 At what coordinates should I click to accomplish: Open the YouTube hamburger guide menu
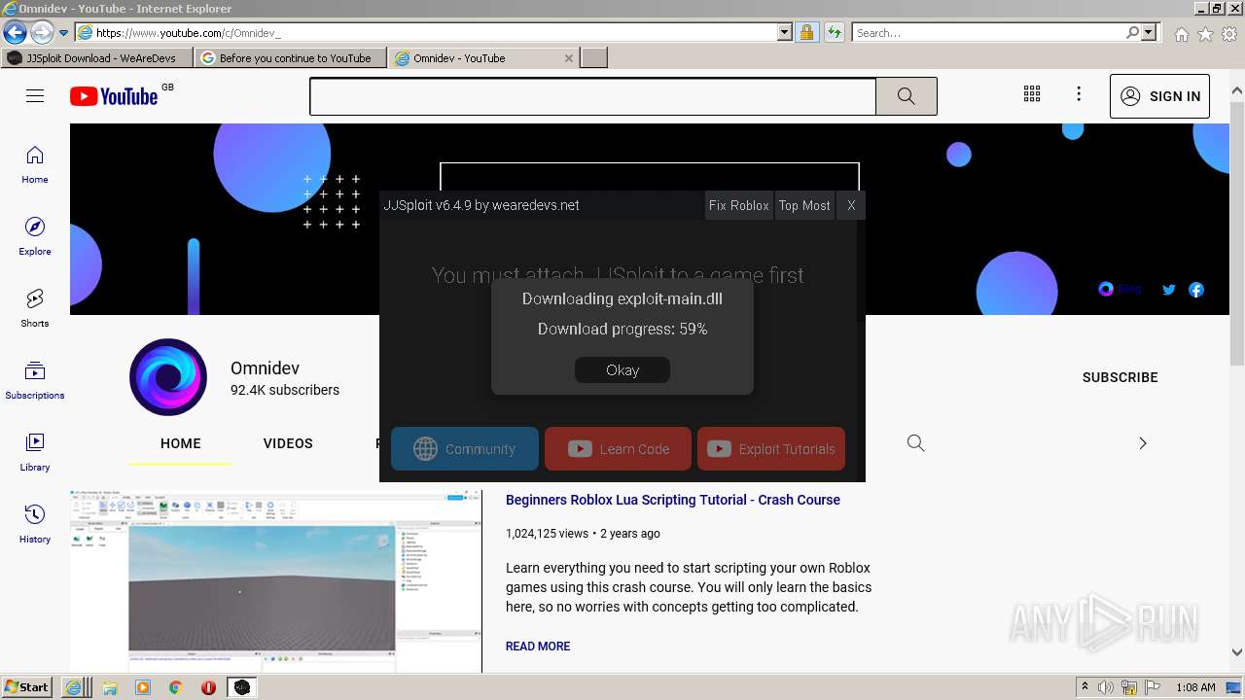pyautogui.click(x=35, y=95)
